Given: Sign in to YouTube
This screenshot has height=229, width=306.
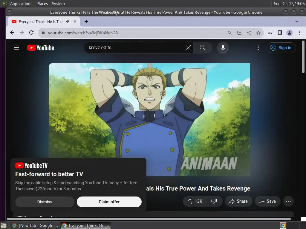Looking at the screenshot, I should (281, 48).
